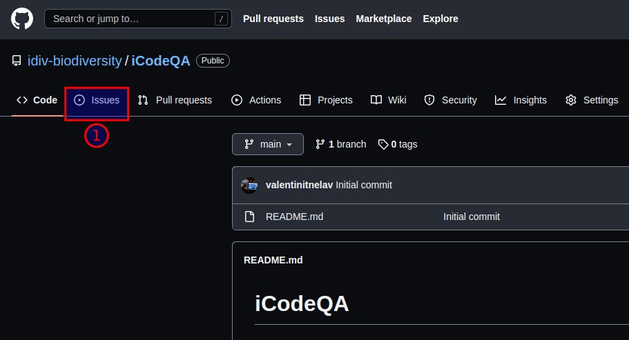This screenshot has width=629, height=340.
Task: Open Explore in the top header
Action: [441, 19]
